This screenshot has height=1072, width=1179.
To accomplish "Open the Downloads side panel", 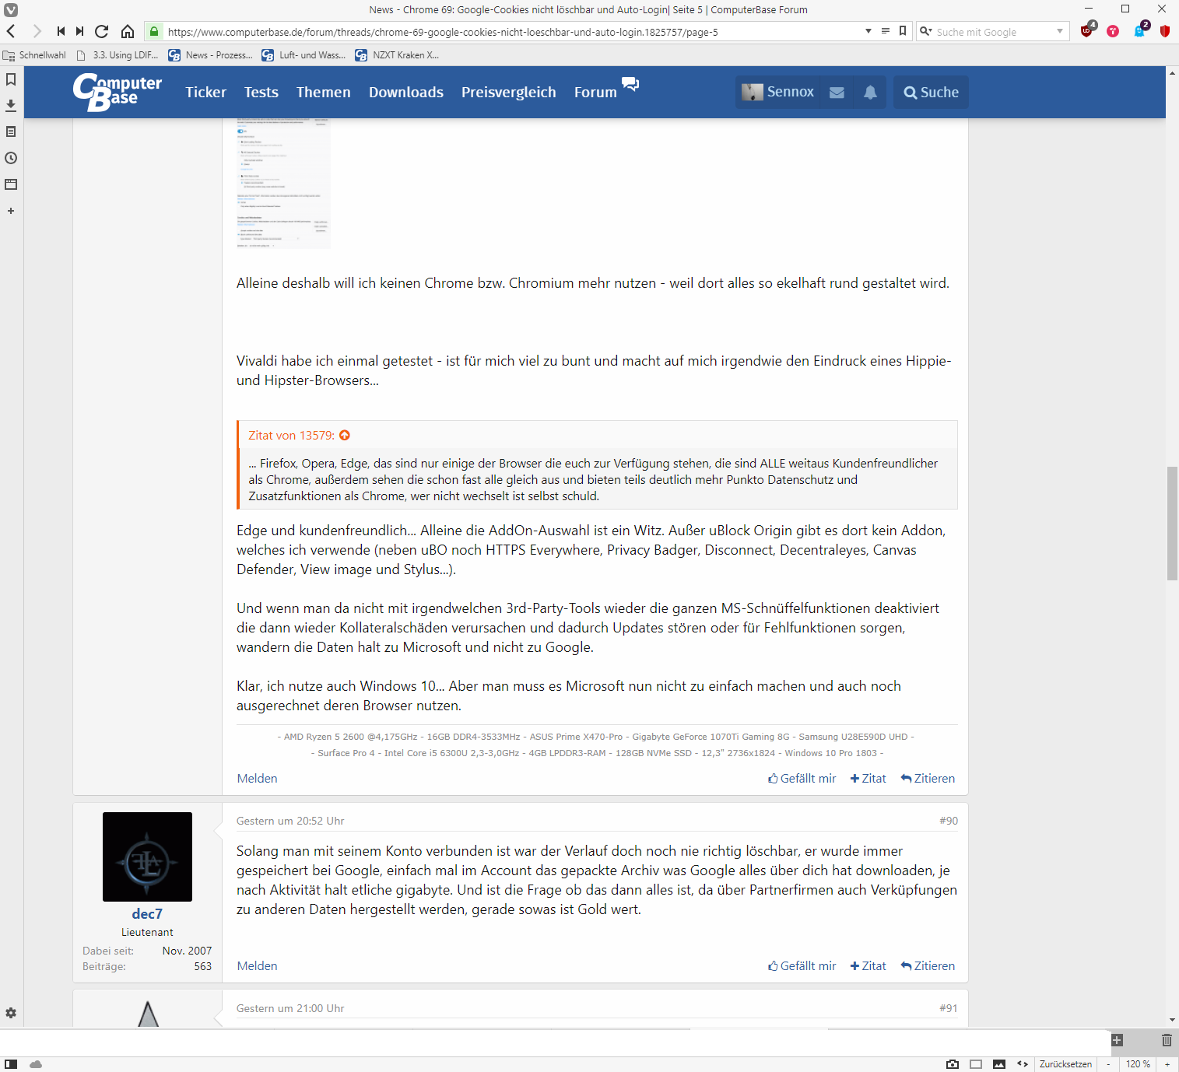I will (x=11, y=105).
